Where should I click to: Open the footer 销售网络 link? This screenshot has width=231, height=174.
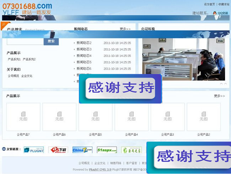click(116, 163)
